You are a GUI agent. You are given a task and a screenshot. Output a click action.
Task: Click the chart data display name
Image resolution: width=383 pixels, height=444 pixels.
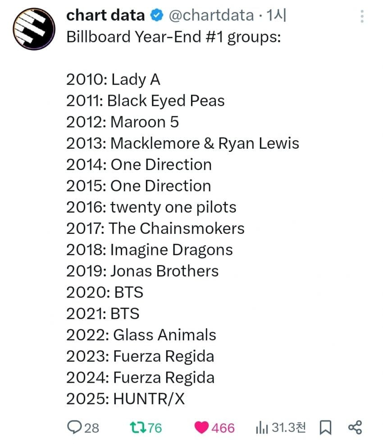105,16
